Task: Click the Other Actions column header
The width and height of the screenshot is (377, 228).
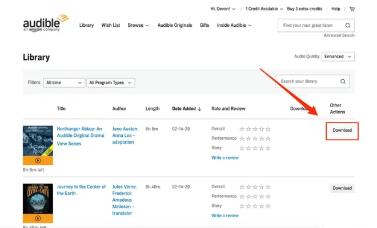Action: (338, 109)
